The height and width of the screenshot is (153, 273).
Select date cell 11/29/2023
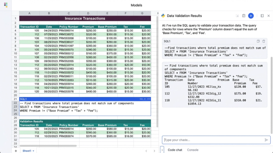pyautogui.click(x=49, y=38)
